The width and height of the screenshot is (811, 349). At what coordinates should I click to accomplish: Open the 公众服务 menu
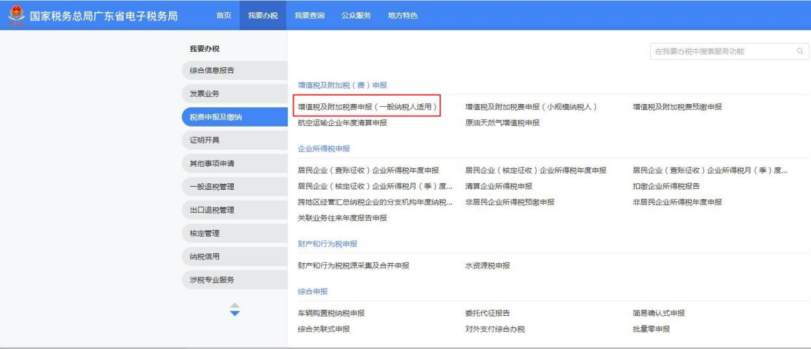tap(356, 15)
